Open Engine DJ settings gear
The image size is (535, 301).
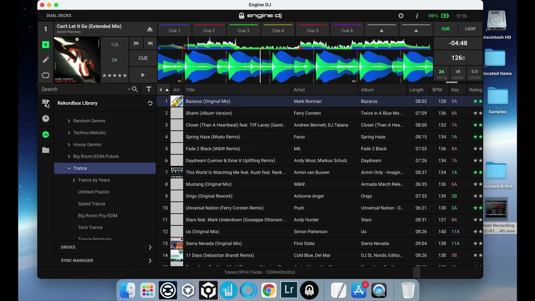pyautogui.click(x=401, y=16)
